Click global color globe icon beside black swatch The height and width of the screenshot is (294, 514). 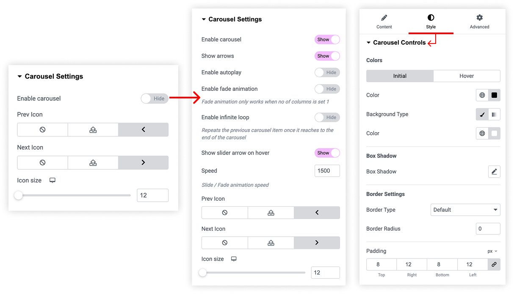482,95
